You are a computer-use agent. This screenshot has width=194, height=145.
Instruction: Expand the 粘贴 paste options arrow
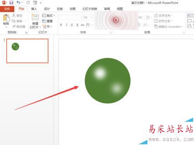point(6,27)
